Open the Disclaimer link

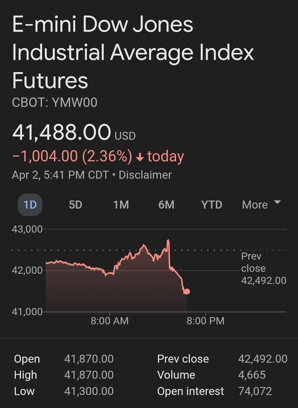[145, 175]
